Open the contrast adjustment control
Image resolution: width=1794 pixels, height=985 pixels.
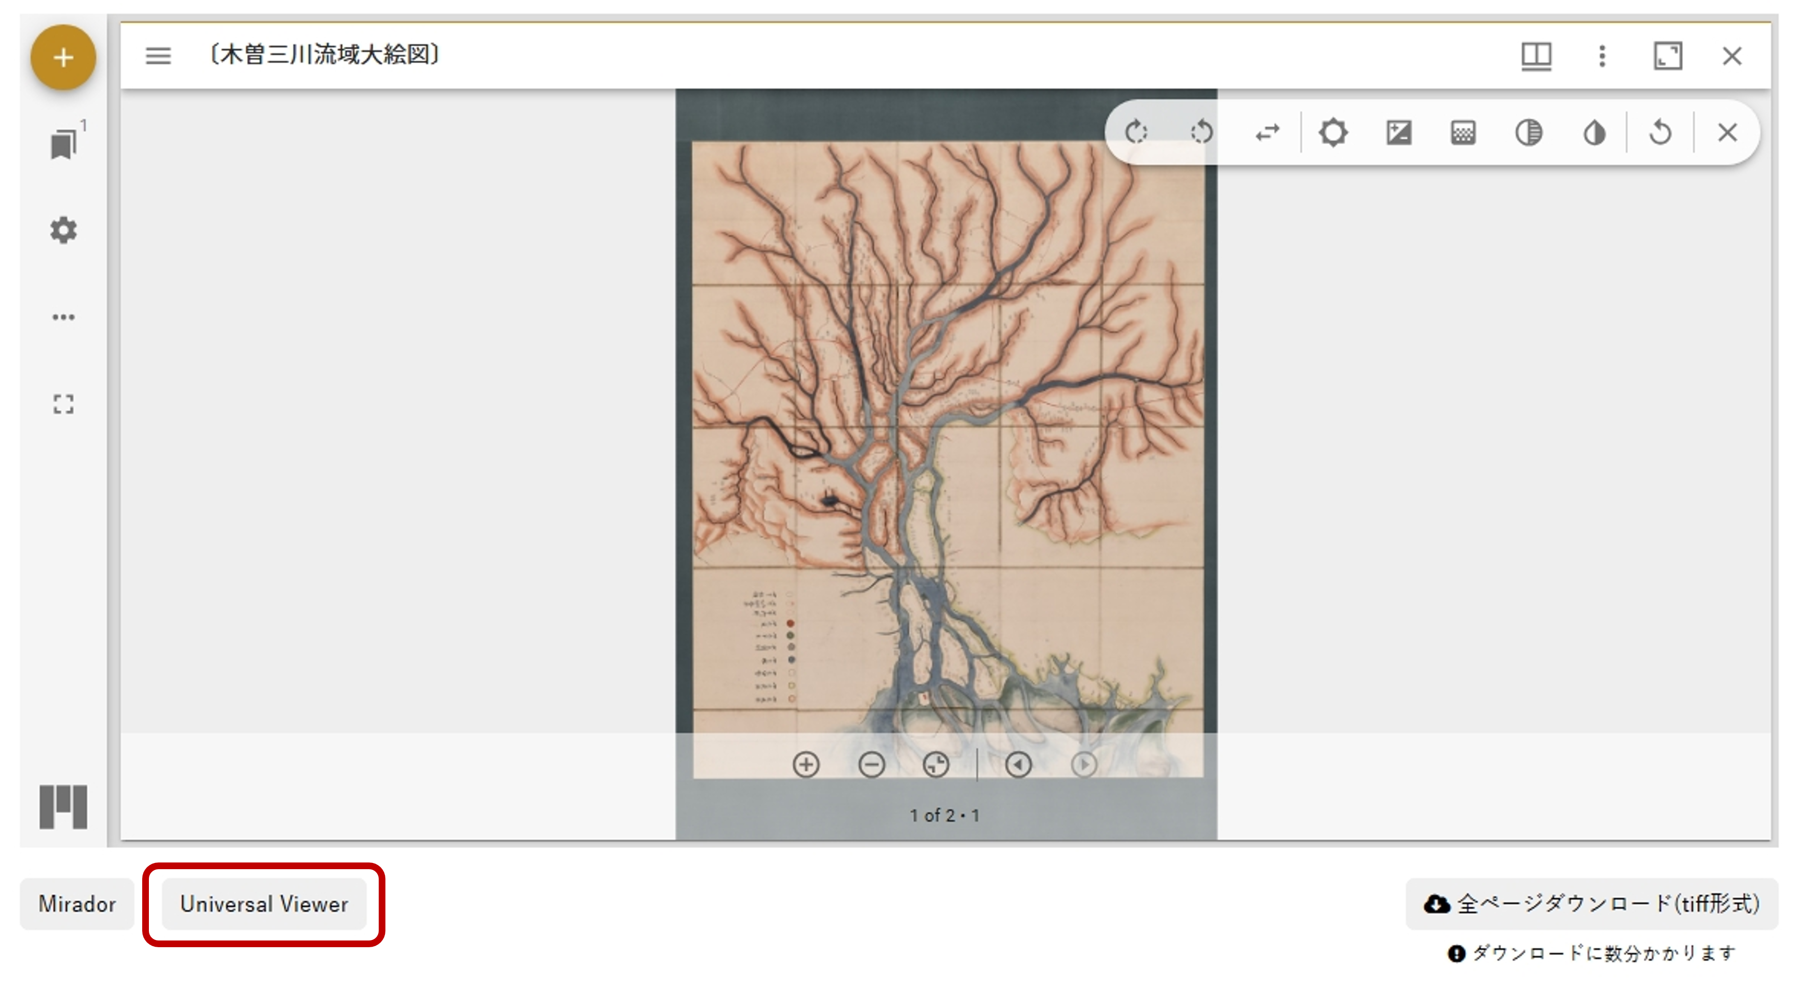click(1399, 132)
